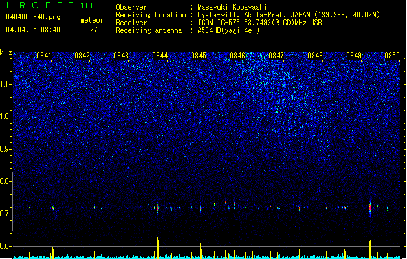
Task: Select the A504HB(yagi 4el) antenna text
Action: [x=228, y=30]
